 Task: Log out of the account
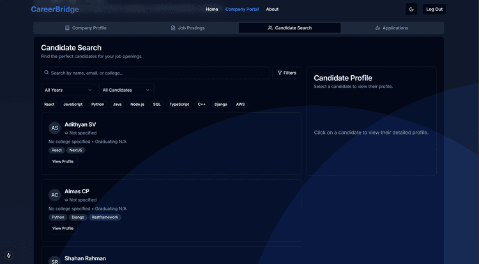[x=434, y=9]
